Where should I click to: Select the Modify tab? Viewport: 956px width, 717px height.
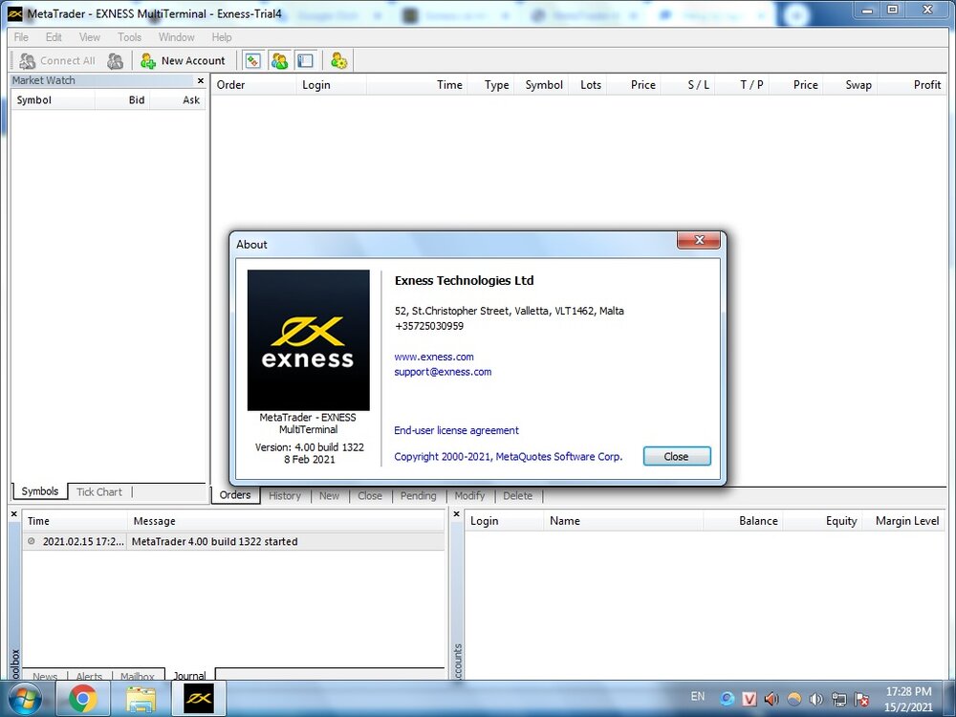(x=469, y=495)
